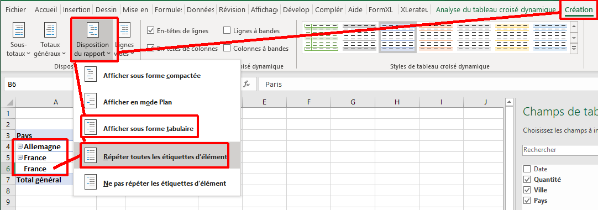This screenshot has height=210, width=598.
Task: Choose Répéter toutes les étiquettes d'élément
Action: [165, 156]
